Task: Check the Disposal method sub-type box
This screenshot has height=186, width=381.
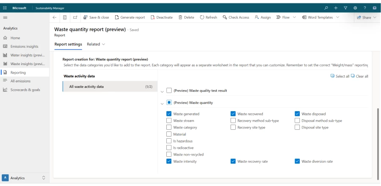Action: tap(298, 120)
